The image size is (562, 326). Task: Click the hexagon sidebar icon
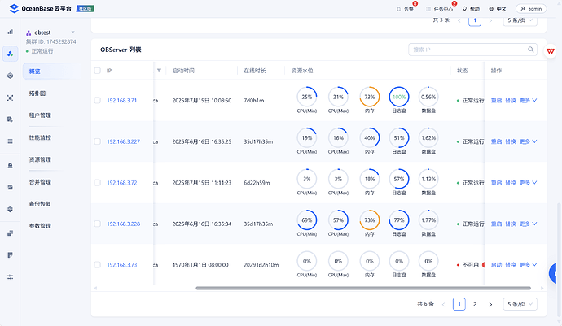(x=10, y=76)
